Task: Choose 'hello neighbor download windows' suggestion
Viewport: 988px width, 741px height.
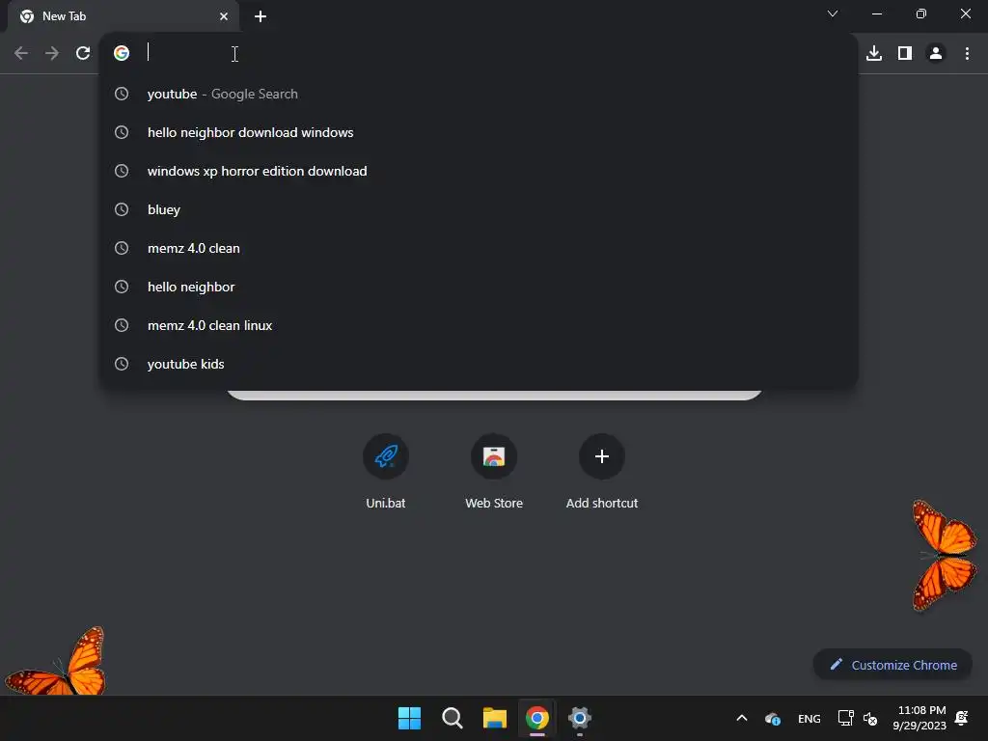Action: point(479,132)
